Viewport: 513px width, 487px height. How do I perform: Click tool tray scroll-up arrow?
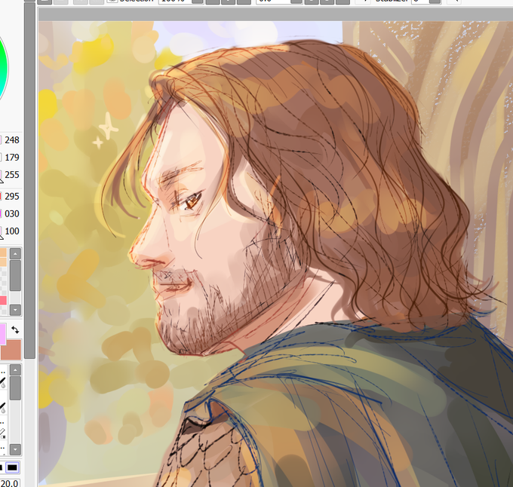pyautogui.click(x=15, y=369)
